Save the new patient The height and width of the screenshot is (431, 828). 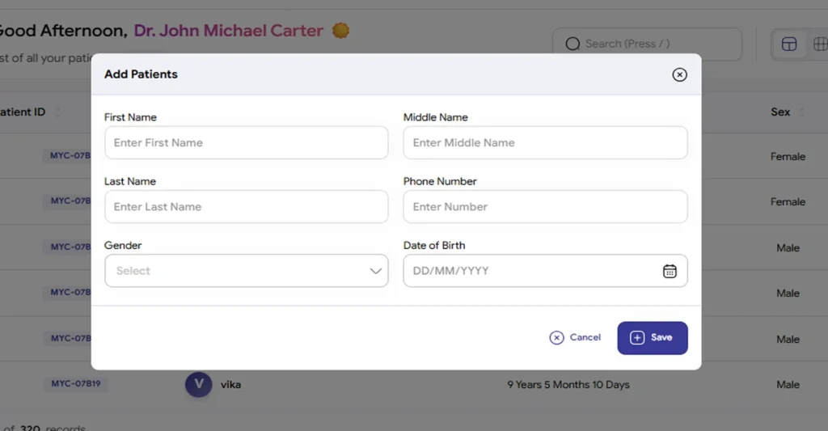click(653, 338)
